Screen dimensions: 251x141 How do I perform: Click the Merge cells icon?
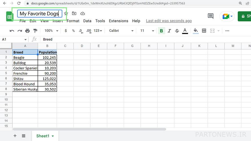[x=212, y=31]
